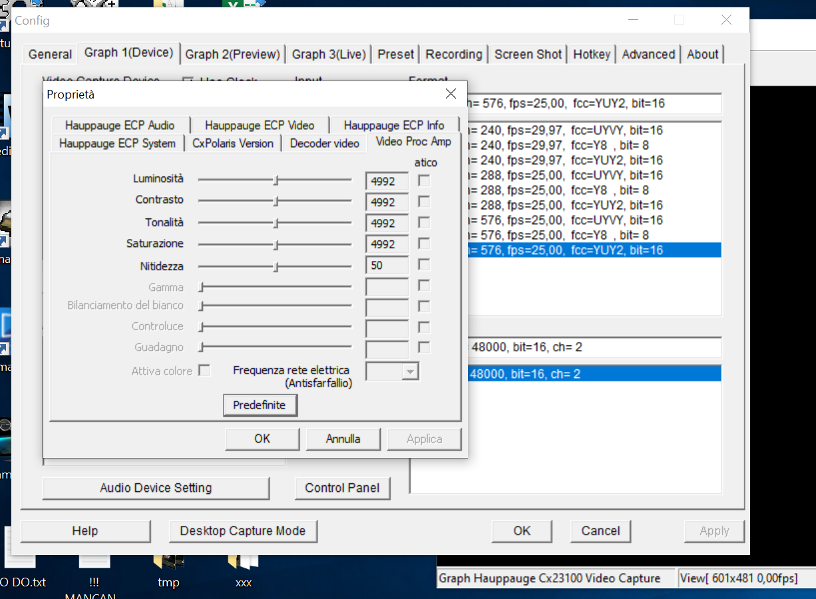Toggle automatic checkbox for Bilanciamento del bianco
The height and width of the screenshot is (599, 816).
[423, 307]
